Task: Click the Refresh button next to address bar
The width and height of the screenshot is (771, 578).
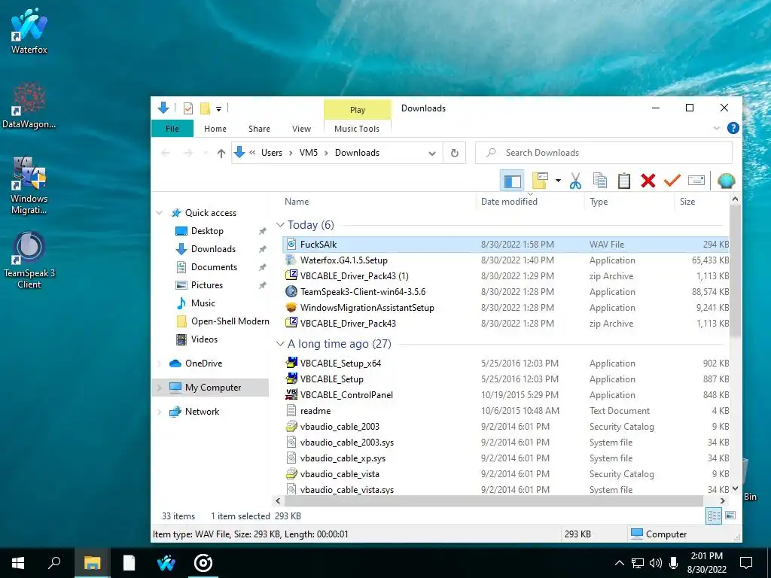Action: pos(455,153)
